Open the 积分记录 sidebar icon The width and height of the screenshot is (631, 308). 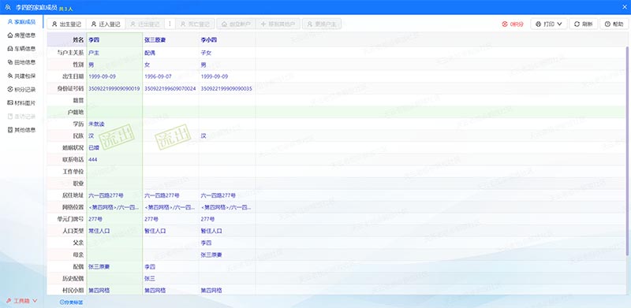[x=10, y=89]
